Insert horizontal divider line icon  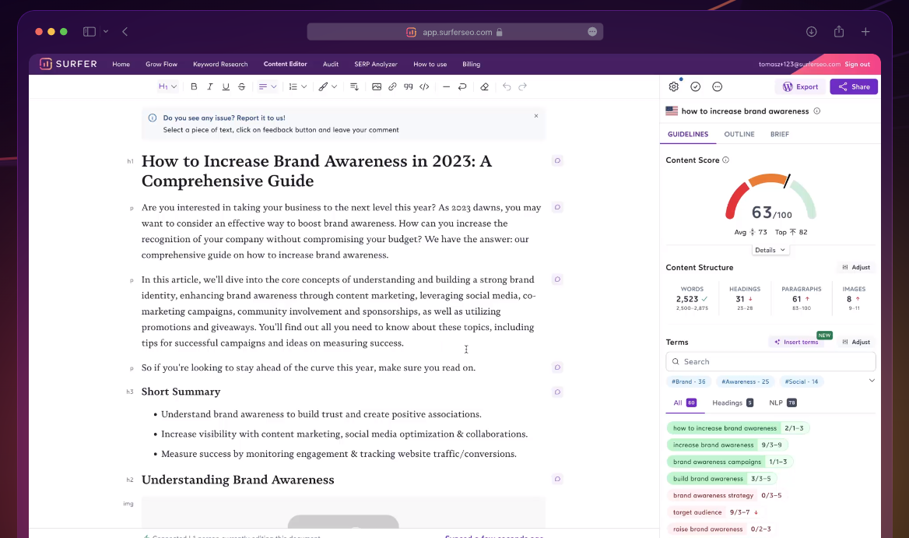point(446,87)
